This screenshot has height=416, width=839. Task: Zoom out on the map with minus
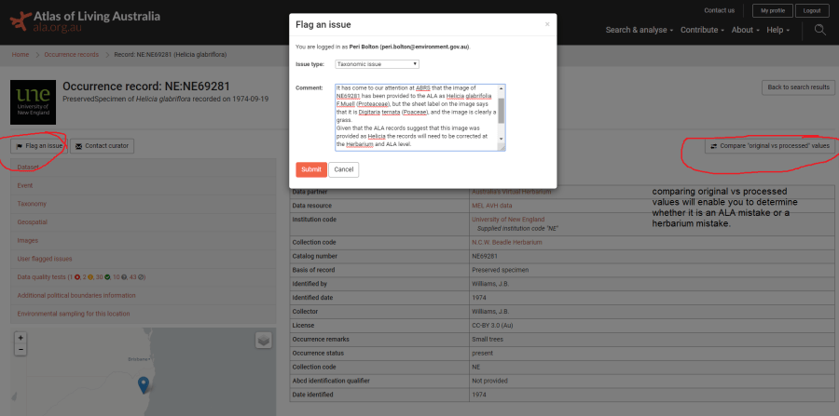click(21, 349)
